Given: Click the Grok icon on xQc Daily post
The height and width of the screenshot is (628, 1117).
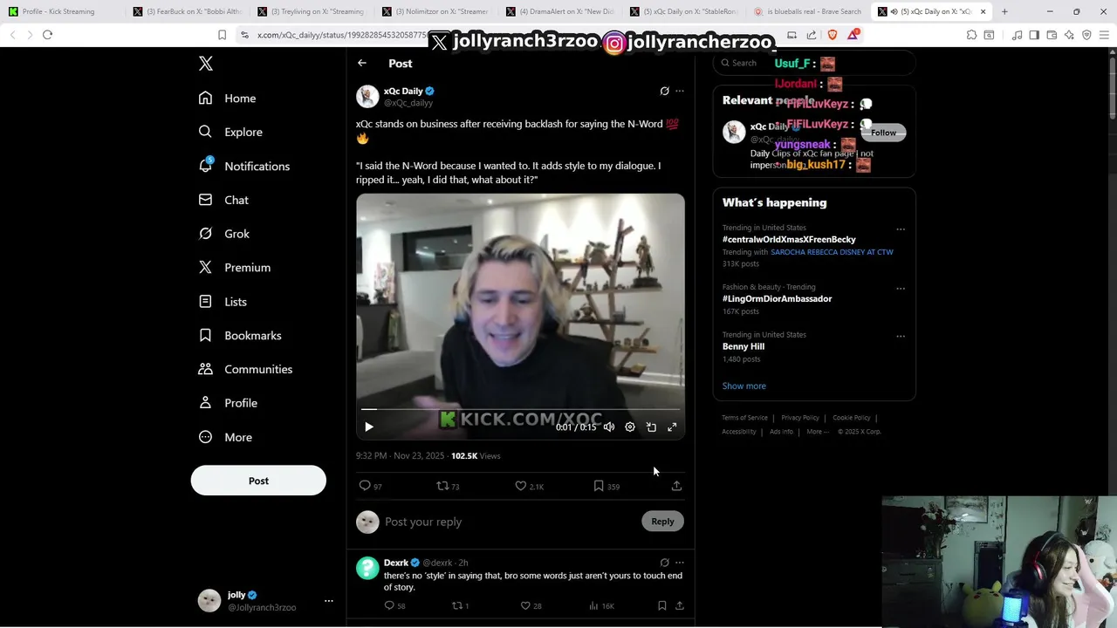Looking at the screenshot, I should coord(664,91).
